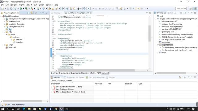The width and height of the screenshot is (198, 111).
Task: Open the Data Source Explorer tab
Action: click(95, 77)
